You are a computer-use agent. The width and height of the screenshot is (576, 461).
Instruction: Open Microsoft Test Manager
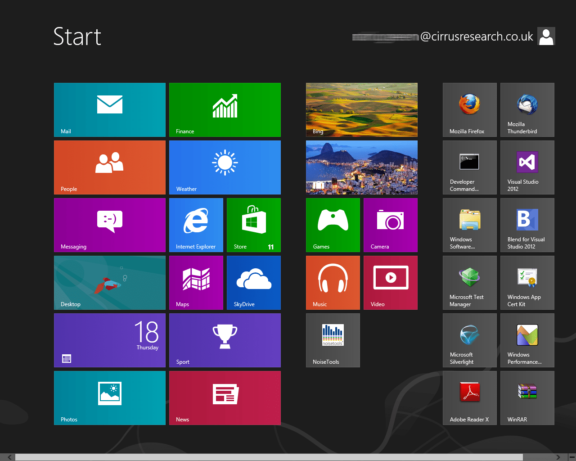point(470,283)
